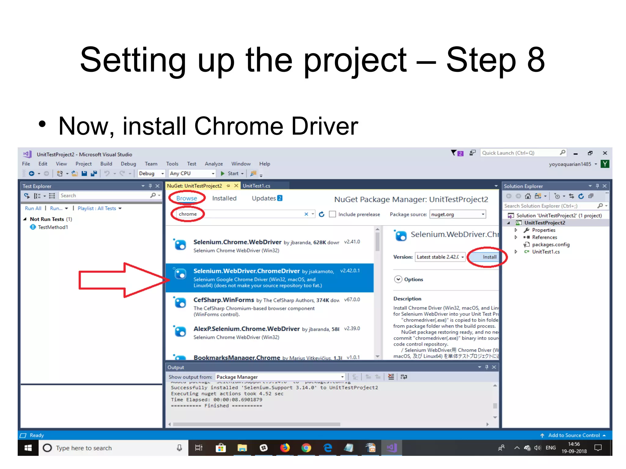
Task: Click Test Explorer group-by icon
Action: pos(37,196)
